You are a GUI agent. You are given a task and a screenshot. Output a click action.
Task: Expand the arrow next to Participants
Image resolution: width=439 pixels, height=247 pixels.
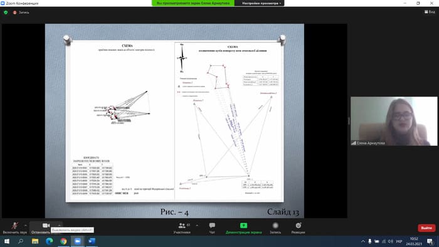tap(197, 225)
